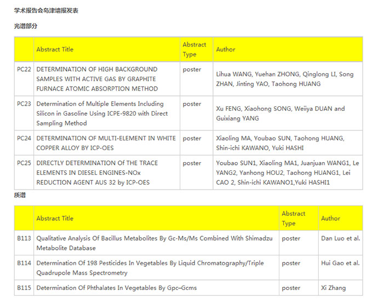Click the author Xi Zhang
The width and height of the screenshot is (378, 303).
click(x=334, y=288)
